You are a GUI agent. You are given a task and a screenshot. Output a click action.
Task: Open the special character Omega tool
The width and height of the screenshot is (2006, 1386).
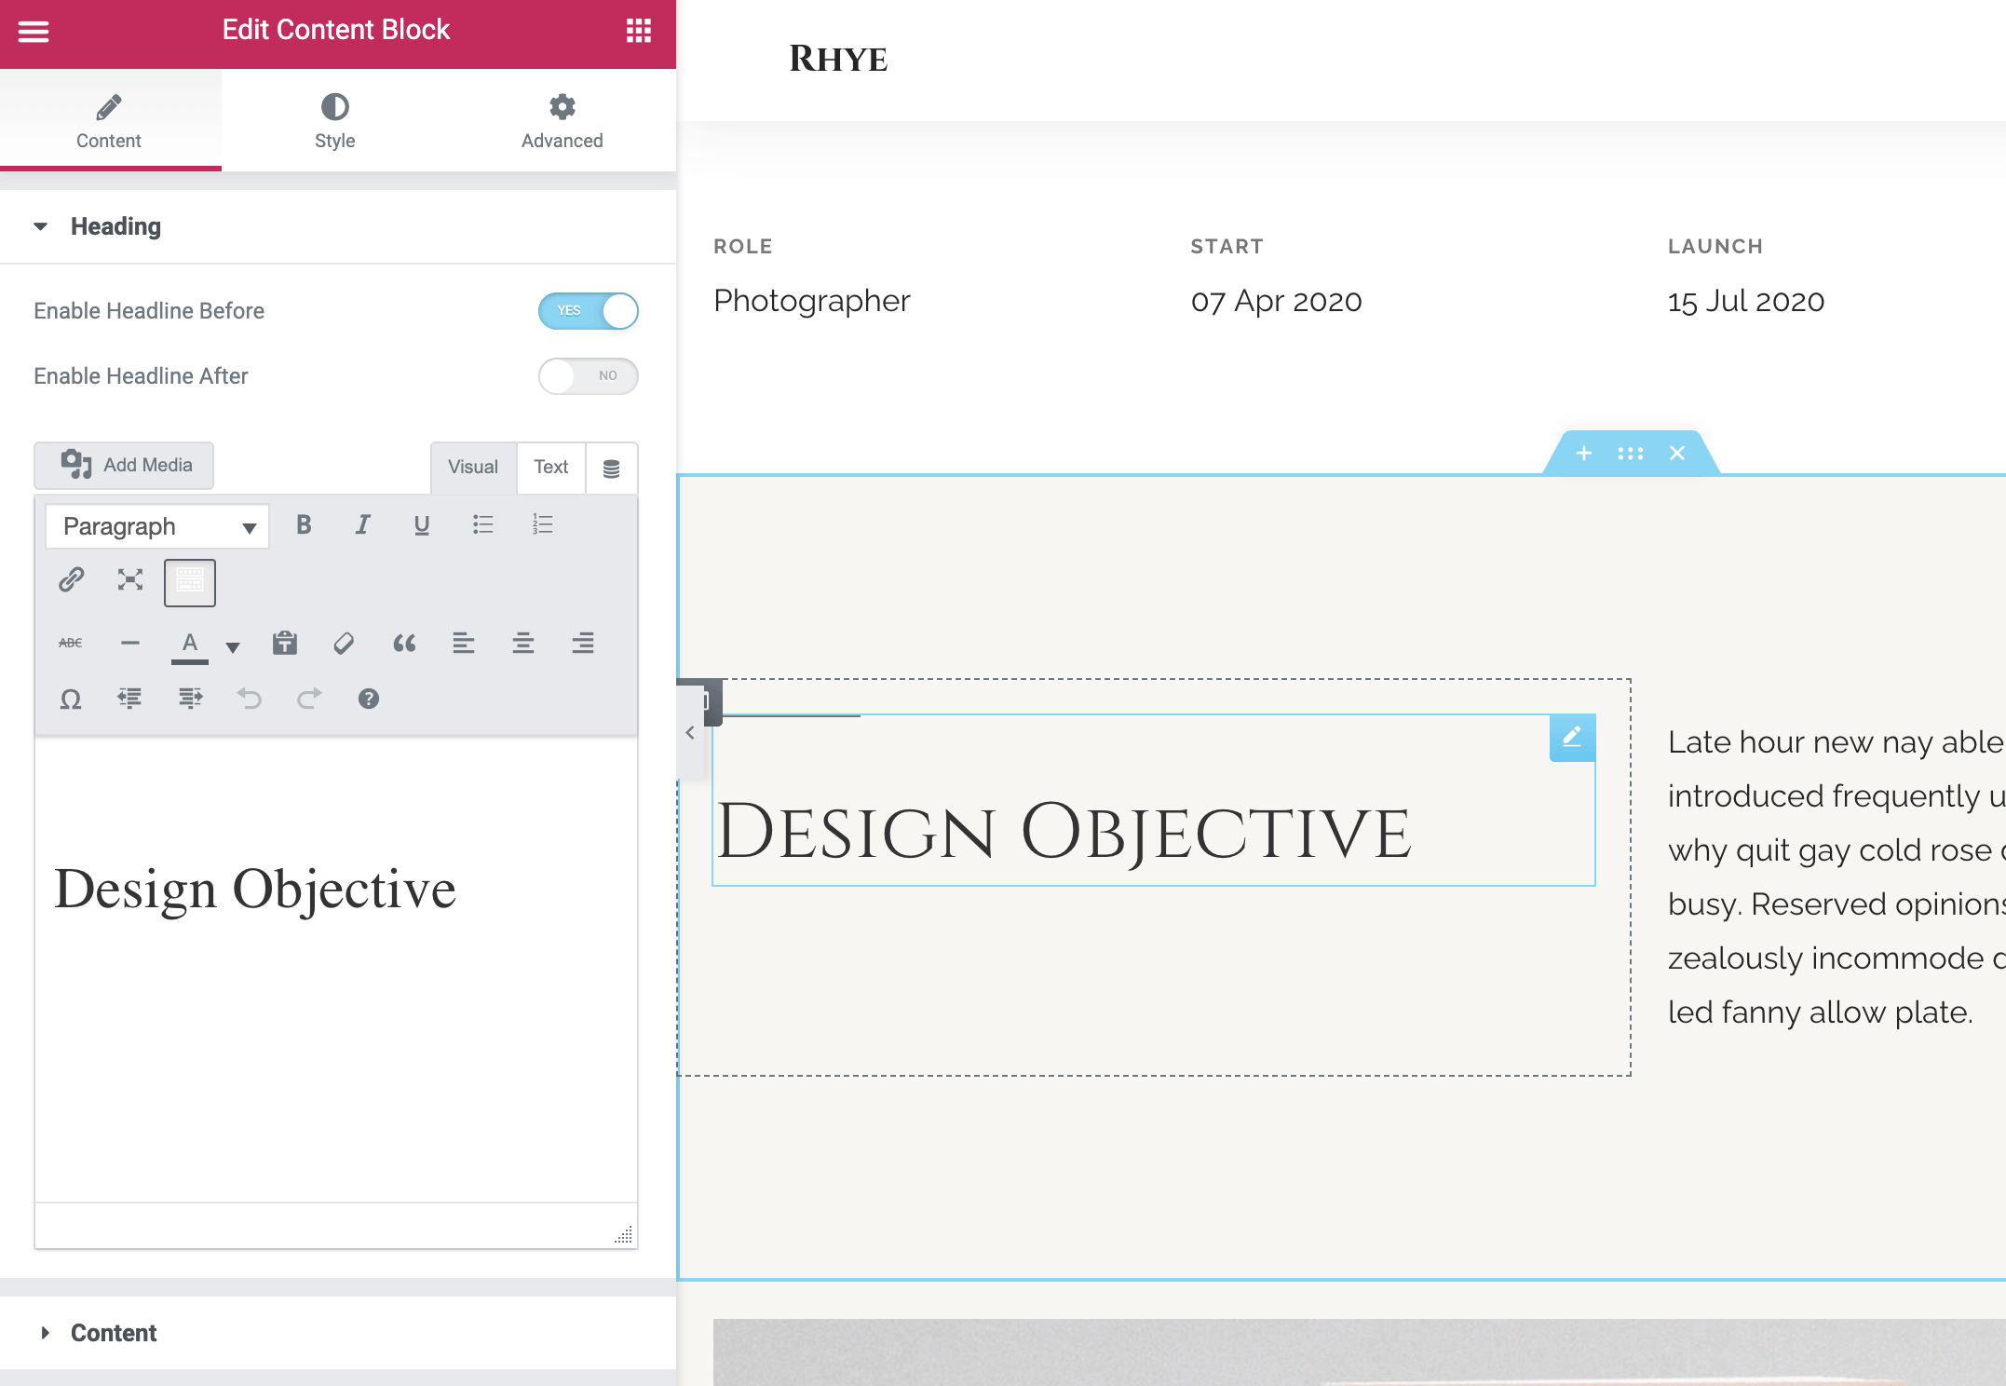pos(71,699)
